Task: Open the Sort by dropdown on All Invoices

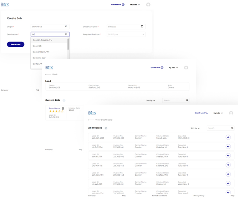Action: point(195,128)
